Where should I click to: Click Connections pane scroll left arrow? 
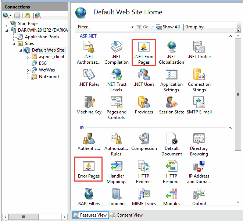[x=6, y=217]
